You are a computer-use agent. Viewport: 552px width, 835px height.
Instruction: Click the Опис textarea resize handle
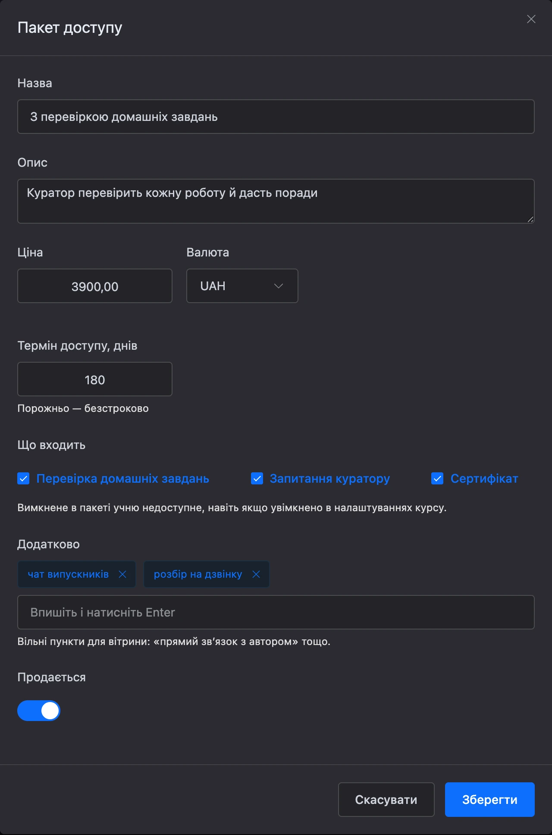coord(530,219)
